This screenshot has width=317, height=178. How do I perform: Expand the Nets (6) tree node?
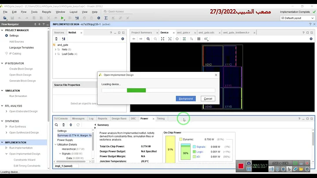tap(55, 49)
